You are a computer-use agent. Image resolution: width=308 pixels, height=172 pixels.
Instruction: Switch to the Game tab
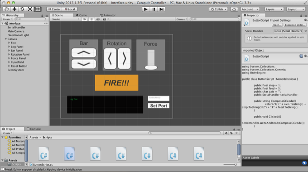click(x=82, y=15)
